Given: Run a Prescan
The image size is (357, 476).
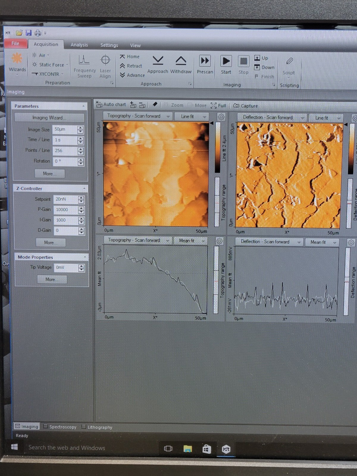Looking at the screenshot, I should point(205,61).
